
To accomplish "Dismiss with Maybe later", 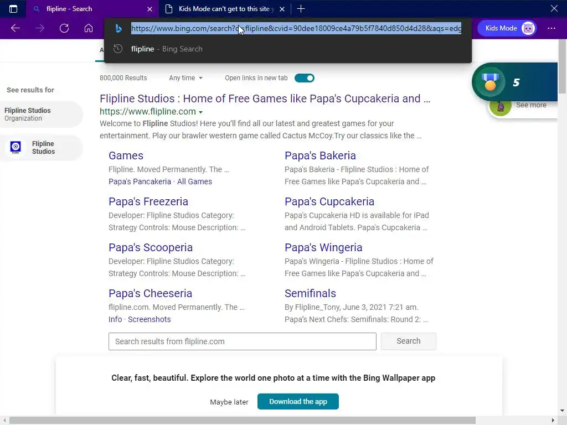I will [229, 402].
